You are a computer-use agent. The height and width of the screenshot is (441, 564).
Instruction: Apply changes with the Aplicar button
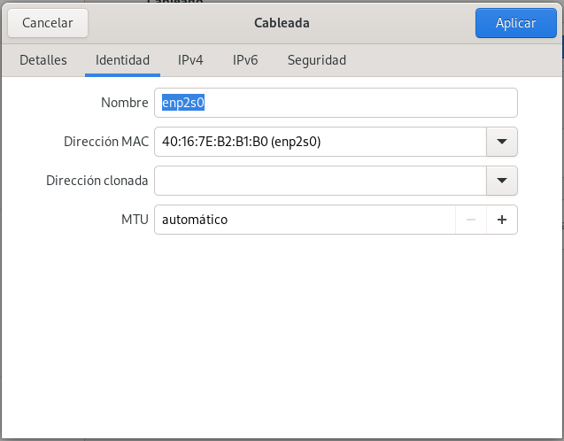(515, 23)
